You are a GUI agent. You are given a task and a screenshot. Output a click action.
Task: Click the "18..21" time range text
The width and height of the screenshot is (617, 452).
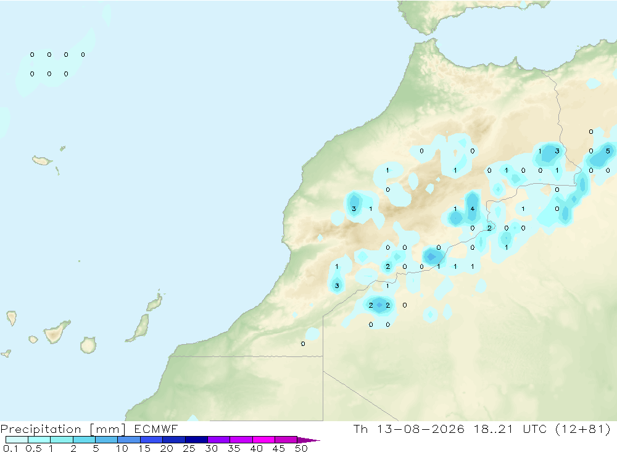494,429
